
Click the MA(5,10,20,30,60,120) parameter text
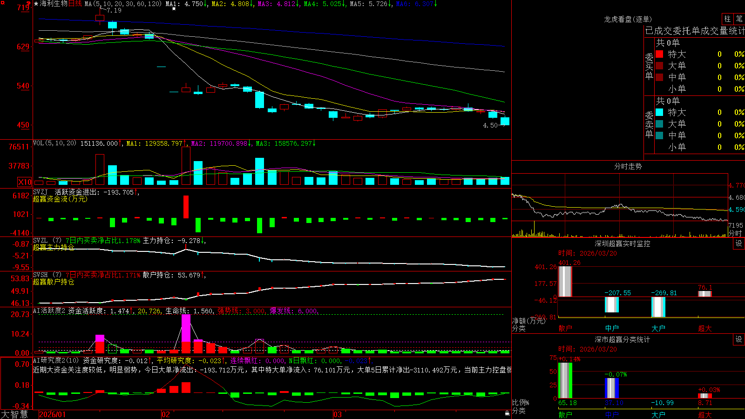pyautogui.click(x=123, y=4)
